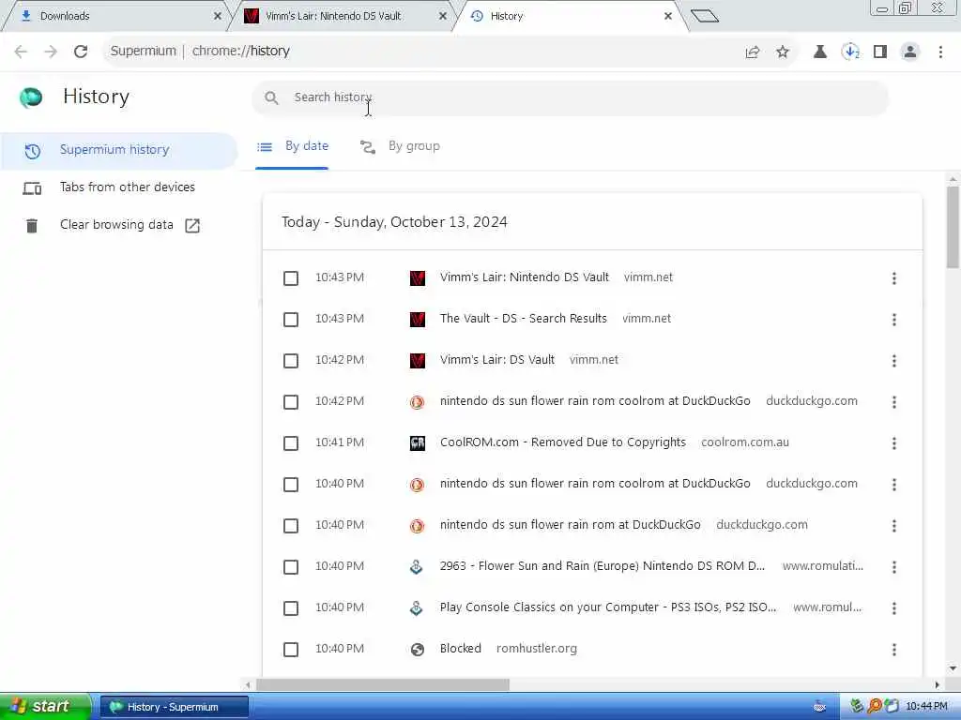Open CoolROM.com - Removed Due to Copyrights link
The width and height of the screenshot is (961, 720).
click(x=563, y=442)
